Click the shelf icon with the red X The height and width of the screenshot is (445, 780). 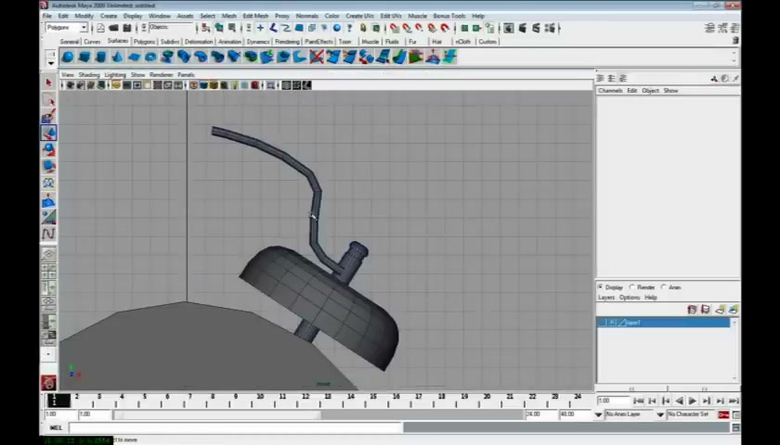tap(317, 57)
